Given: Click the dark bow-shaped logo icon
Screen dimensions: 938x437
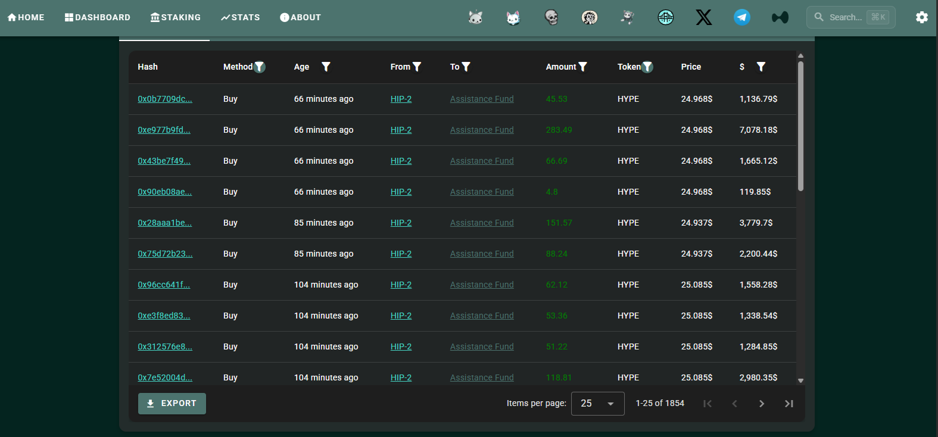Looking at the screenshot, I should [x=780, y=18].
